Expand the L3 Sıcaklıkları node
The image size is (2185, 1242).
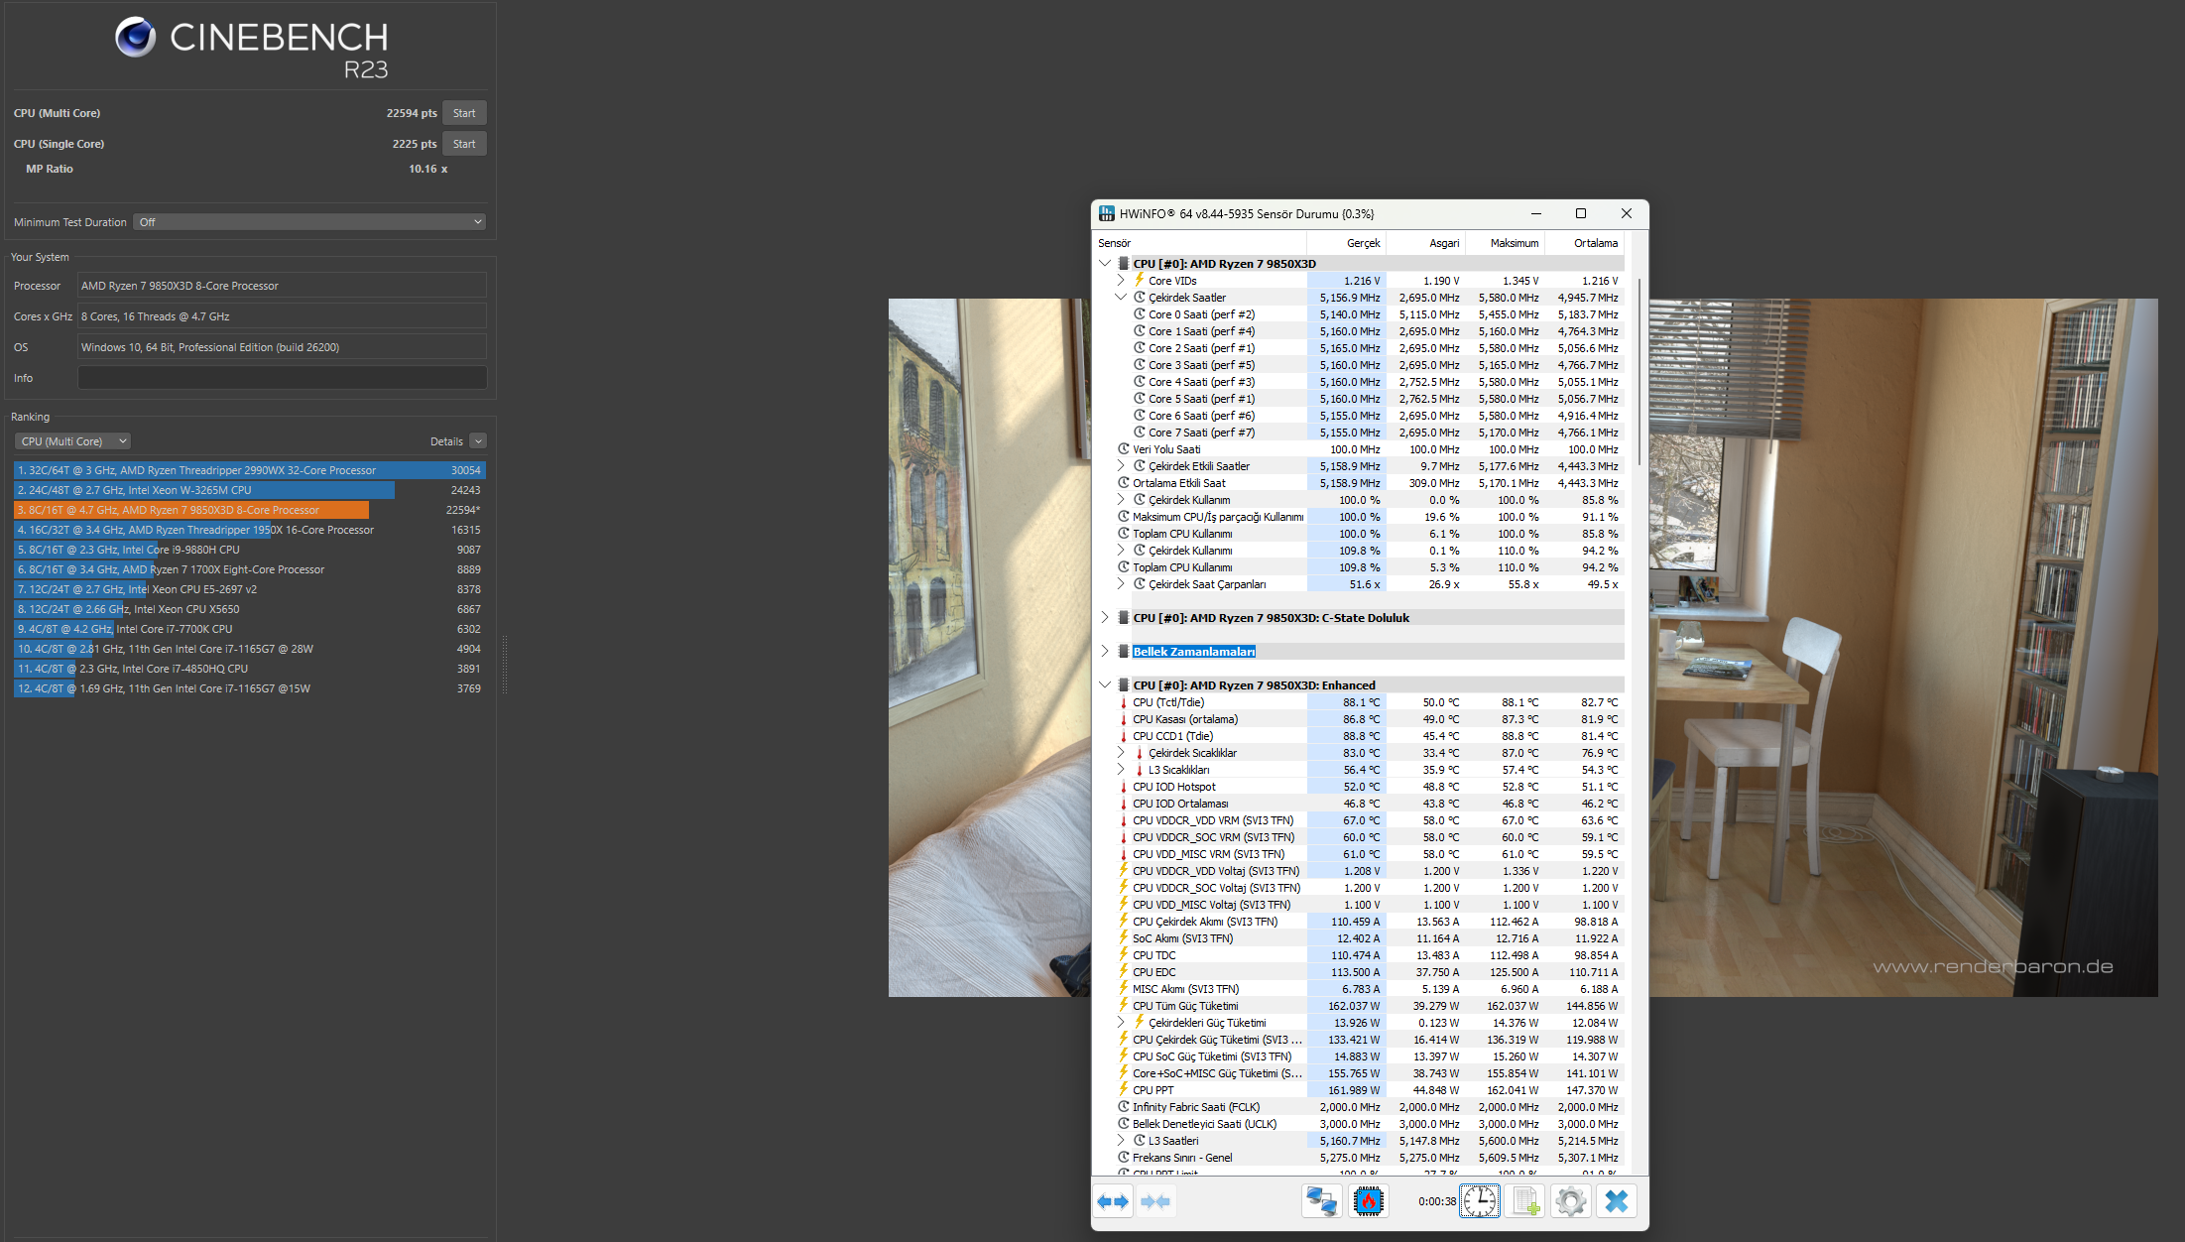click(1121, 770)
